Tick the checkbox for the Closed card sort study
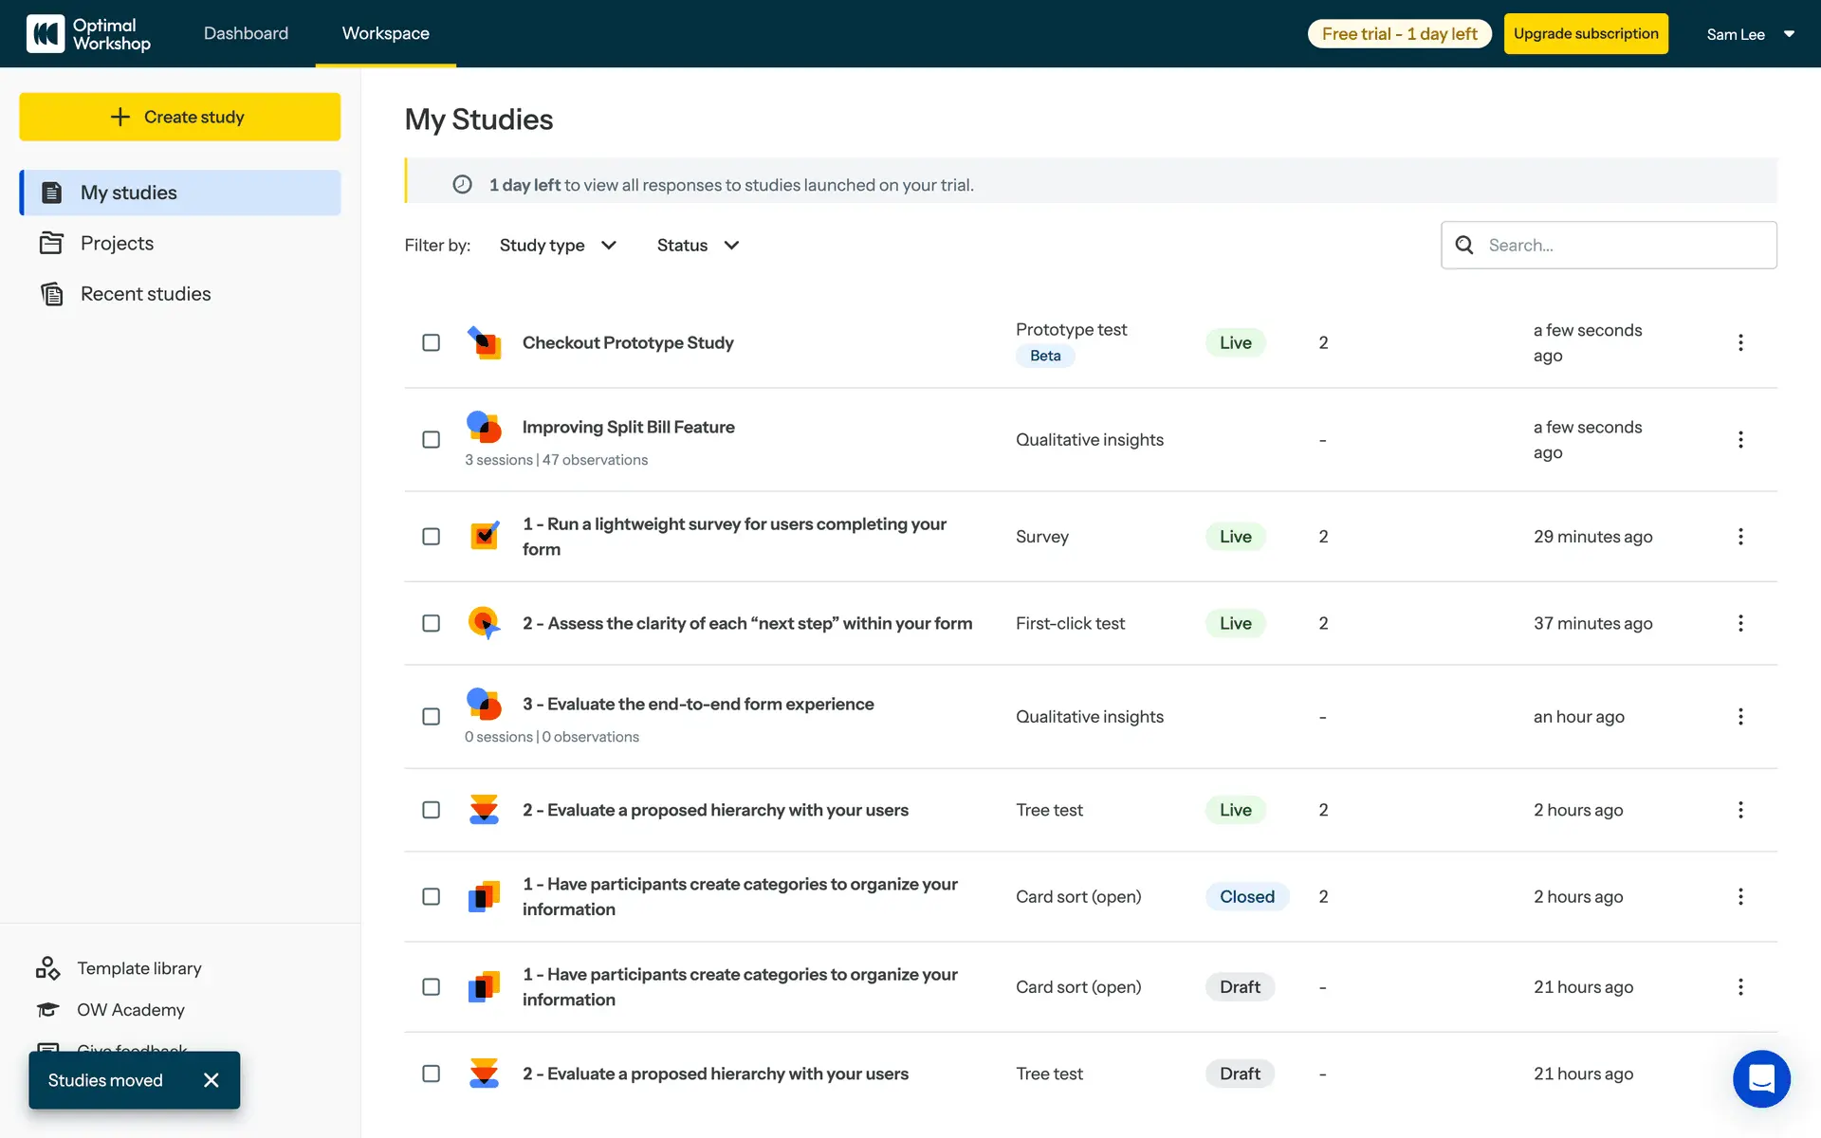The width and height of the screenshot is (1821, 1138). click(x=431, y=896)
